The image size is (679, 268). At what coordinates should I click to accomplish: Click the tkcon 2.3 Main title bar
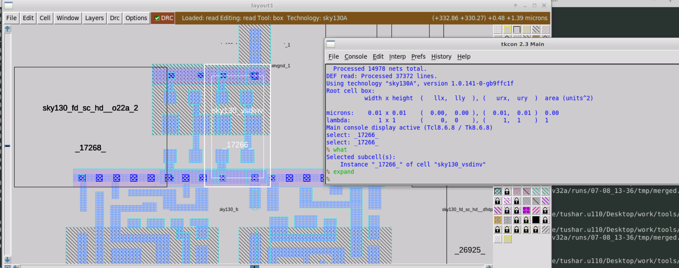tap(522, 44)
